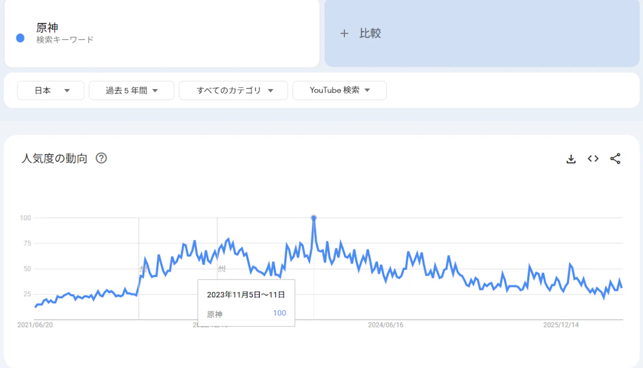The width and height of the screenshot is (643, 368).
Task: Click the 25 y-axis label
Action: click(27, 294)
